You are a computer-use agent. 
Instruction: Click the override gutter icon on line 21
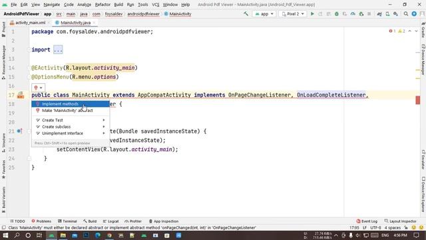[19, 131]
